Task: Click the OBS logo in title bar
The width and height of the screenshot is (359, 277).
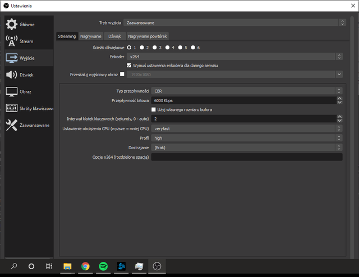Action: pyautogui.click(x=6, y=6)
